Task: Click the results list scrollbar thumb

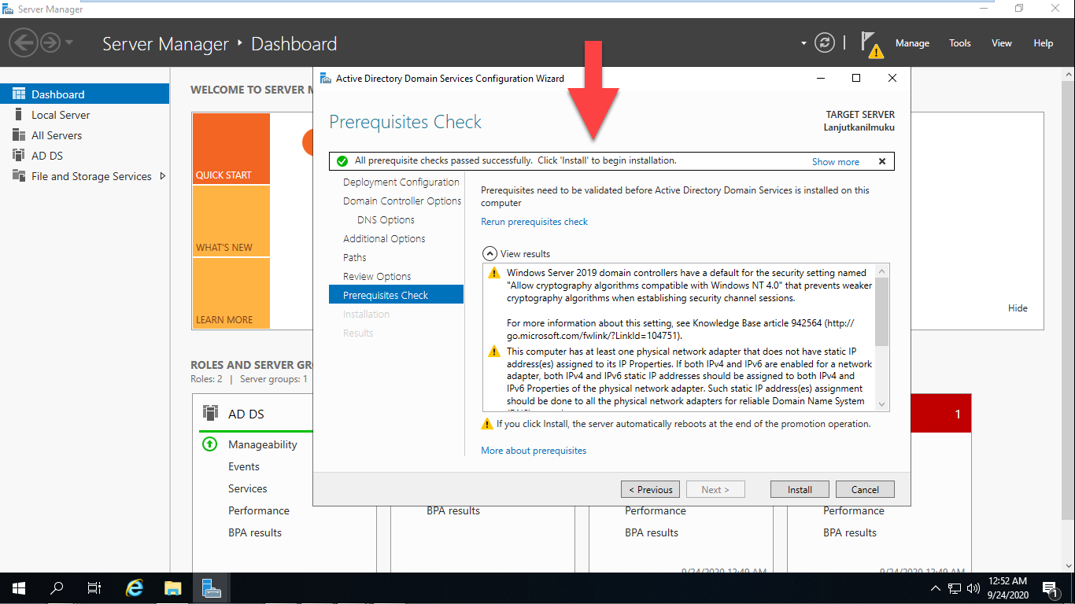Action: click(882, 311)
